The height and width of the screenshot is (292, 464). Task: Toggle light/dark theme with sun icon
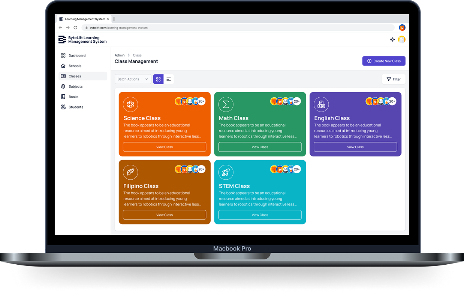coord(392,40)
